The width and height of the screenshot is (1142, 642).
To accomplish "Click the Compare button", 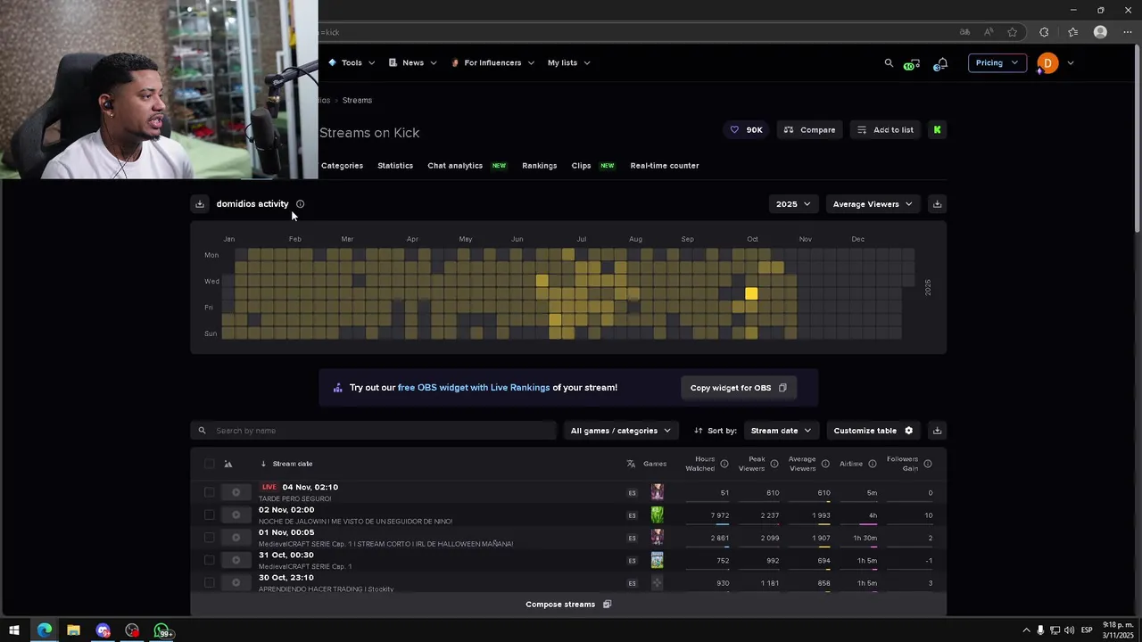I will 809,130.
